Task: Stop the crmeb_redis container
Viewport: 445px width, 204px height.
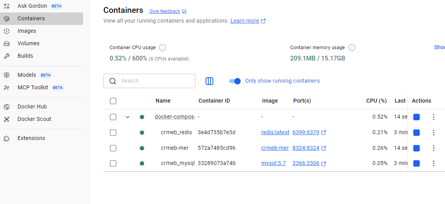Action: tap(417, 133)
